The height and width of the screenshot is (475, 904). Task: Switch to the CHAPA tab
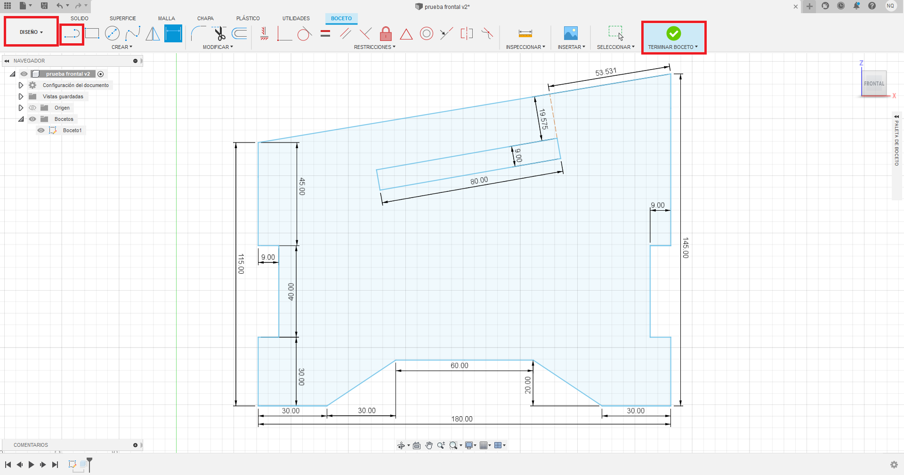point(205,18)
